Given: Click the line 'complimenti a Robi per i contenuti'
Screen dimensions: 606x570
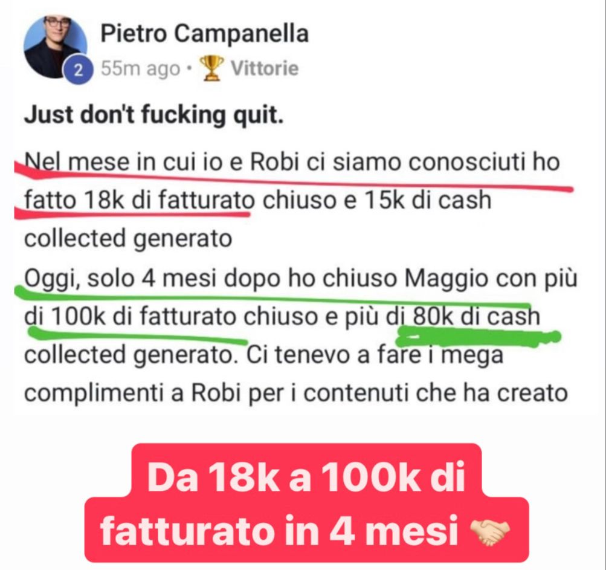Looking at the screenshot, I should point(296,393).
